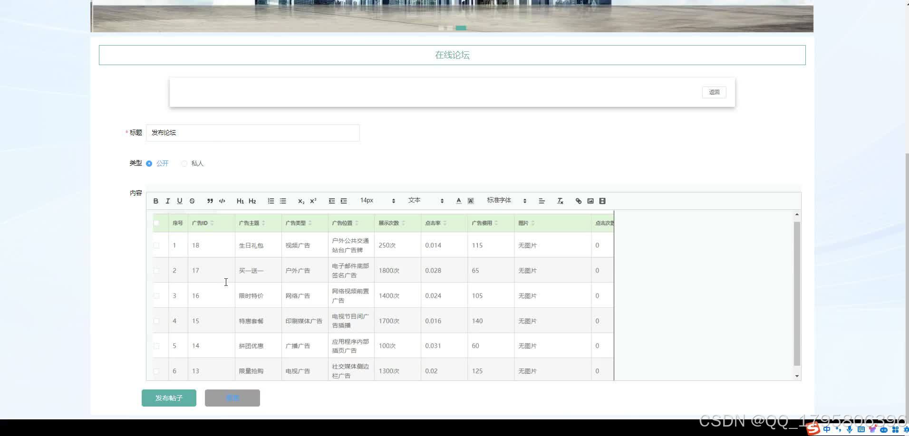Increase indent with the indent icon
Viewport: 909px width, 436px height.
coord(344,201)
